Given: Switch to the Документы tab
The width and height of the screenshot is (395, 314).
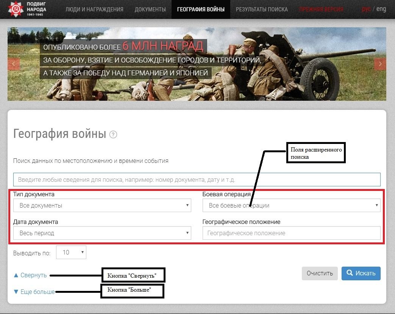Looking at the screenshot, I should (150, 9).
